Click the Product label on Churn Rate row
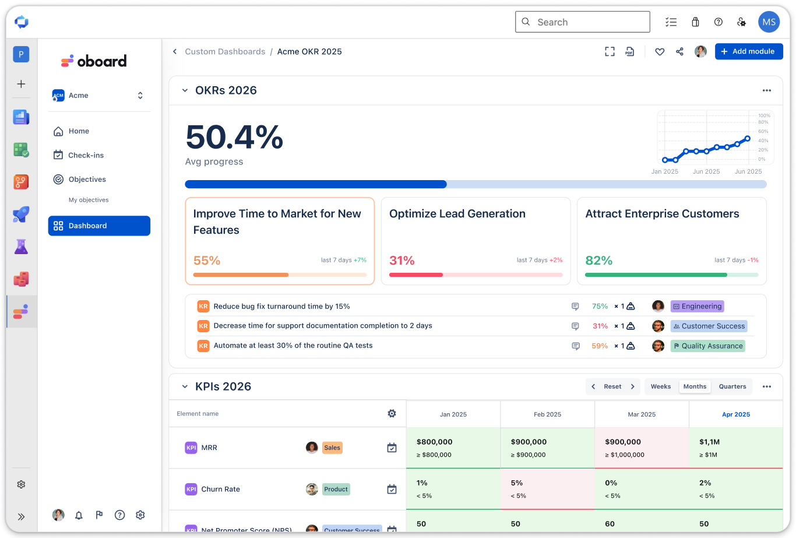The image size is (796, 538). 336,489
